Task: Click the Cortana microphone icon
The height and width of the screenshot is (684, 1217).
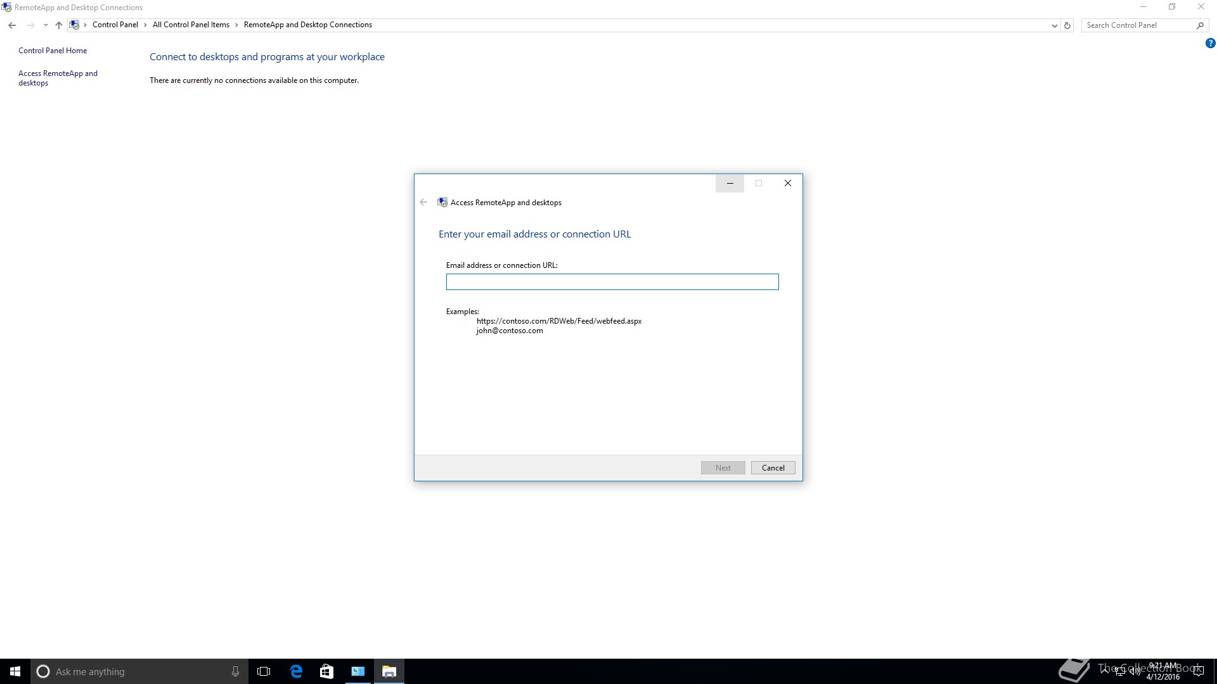Action: [235, 671]
